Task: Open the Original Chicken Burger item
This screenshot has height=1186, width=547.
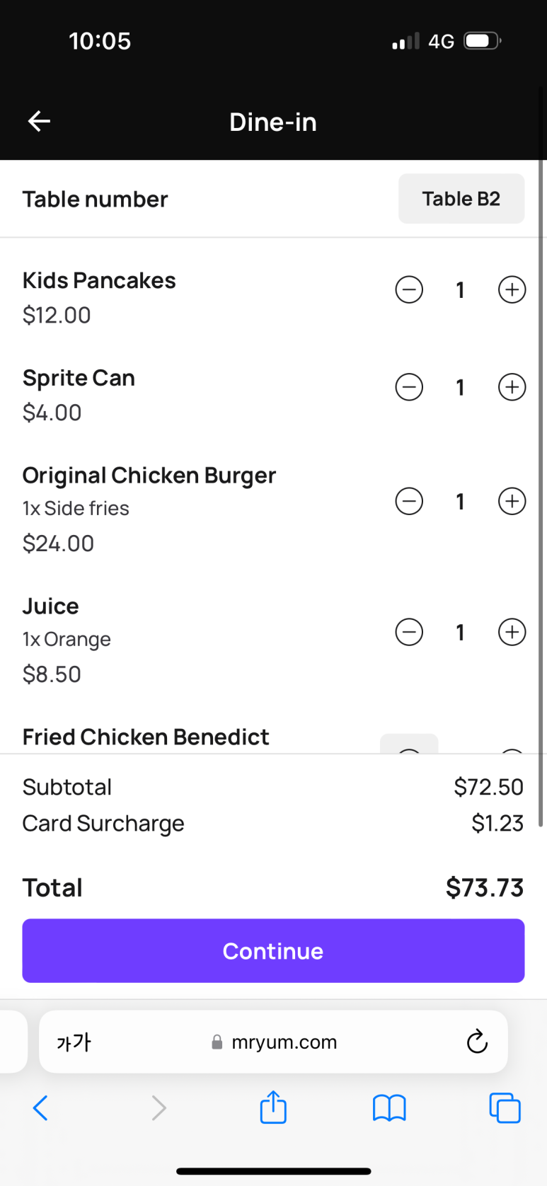Action: pos(149,475)
